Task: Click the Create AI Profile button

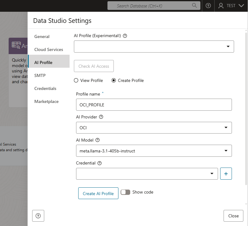Action: (98, 194)
